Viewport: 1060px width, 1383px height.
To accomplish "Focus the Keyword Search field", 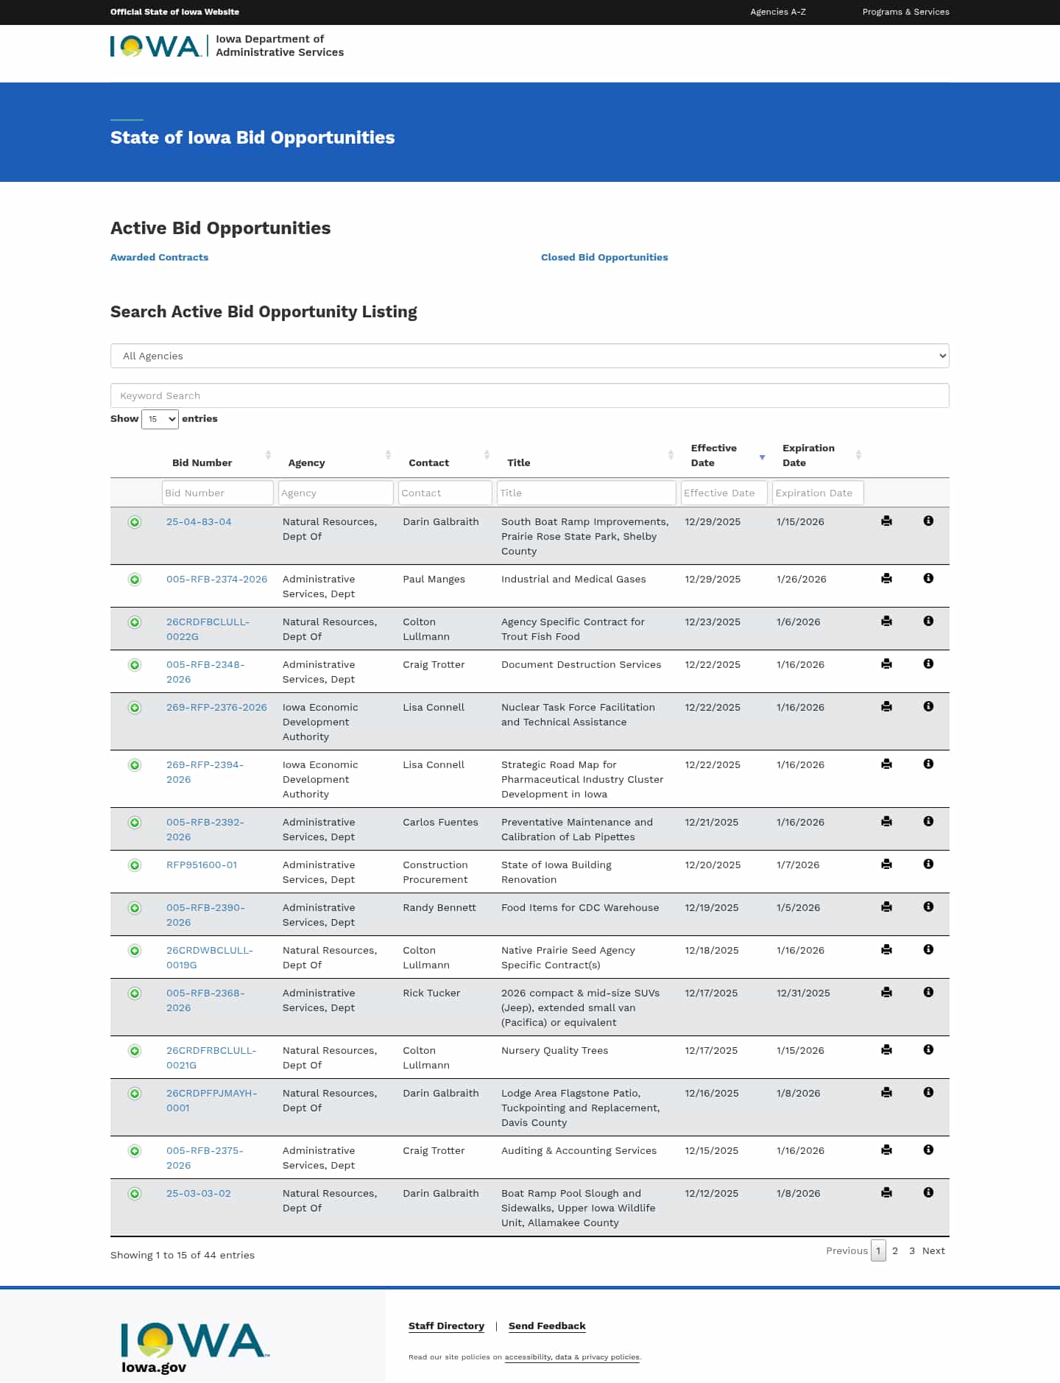I will coord(529,395).
